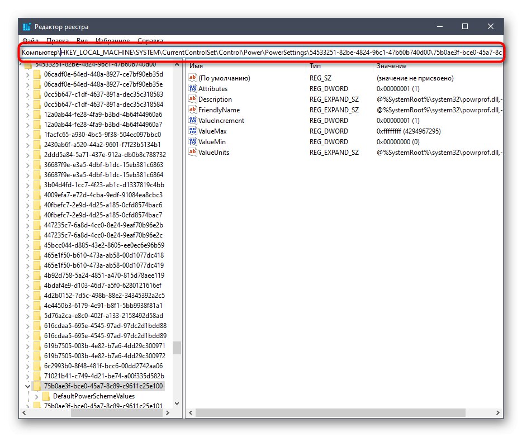This screenshot has width=522, height=437.
Task: Click folder icon of 2ddd5a84-5a71-437e-912a-db0b8c788732
Action: [x=37, y=154]
